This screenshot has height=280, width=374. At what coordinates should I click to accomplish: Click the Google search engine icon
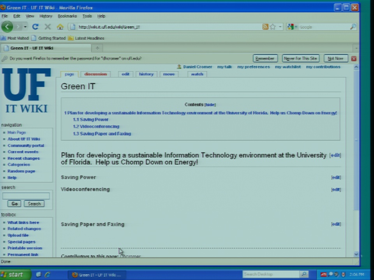[290, 27]
